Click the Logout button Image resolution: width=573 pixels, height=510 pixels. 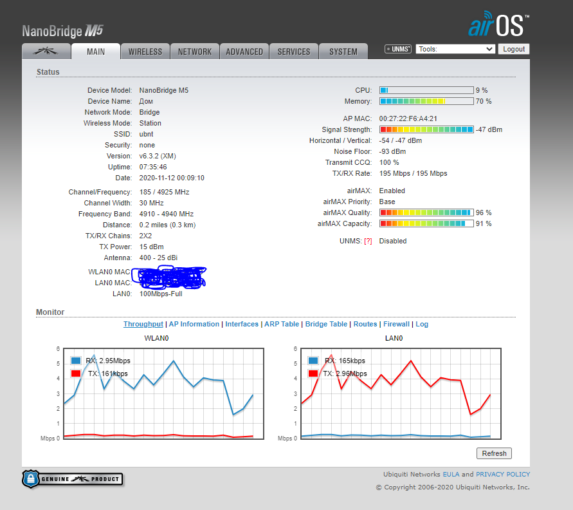pos(513,49)
